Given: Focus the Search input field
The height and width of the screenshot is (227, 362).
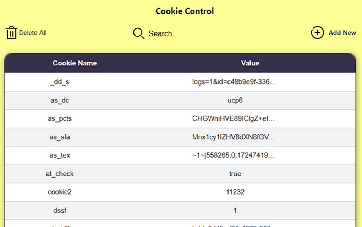Looking at the screenshot, I should tap(163, 34).
